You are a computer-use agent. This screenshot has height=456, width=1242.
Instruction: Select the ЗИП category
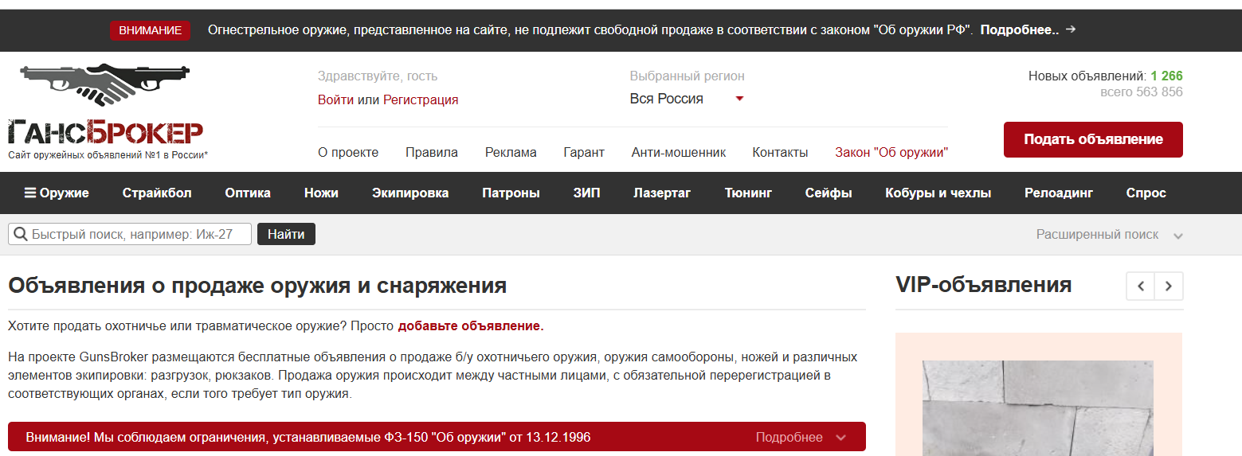[586, 193]
